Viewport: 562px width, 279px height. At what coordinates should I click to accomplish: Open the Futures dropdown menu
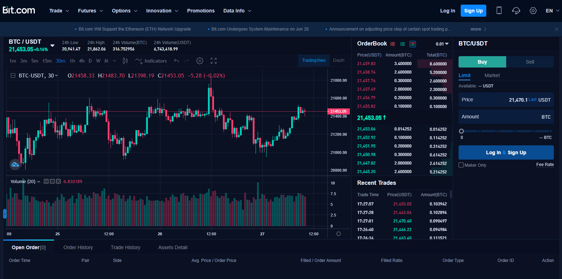click(x=91, y=11)
